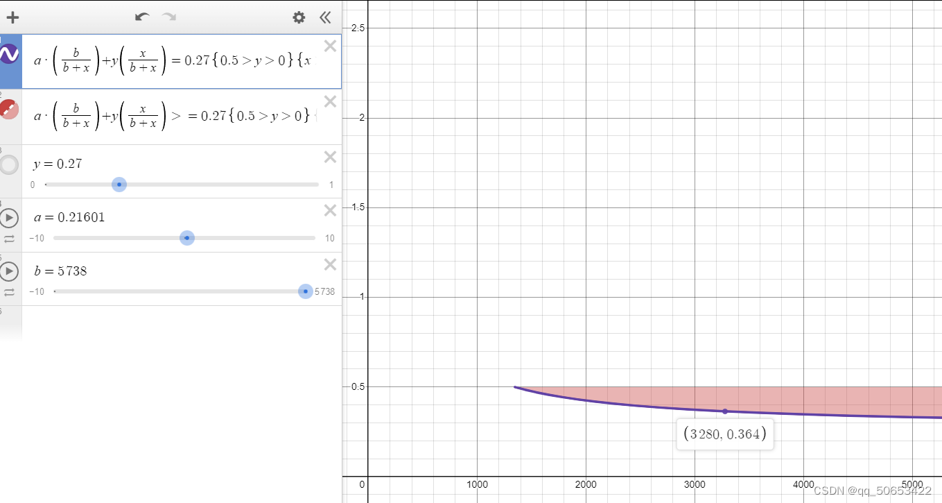Click the x-axis label 3000
The width and height of the screenshot is (942, 503).
[x=695, y=484]
